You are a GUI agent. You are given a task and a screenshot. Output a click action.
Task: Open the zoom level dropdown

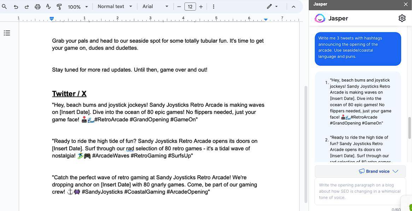click(x=78, y=7)
